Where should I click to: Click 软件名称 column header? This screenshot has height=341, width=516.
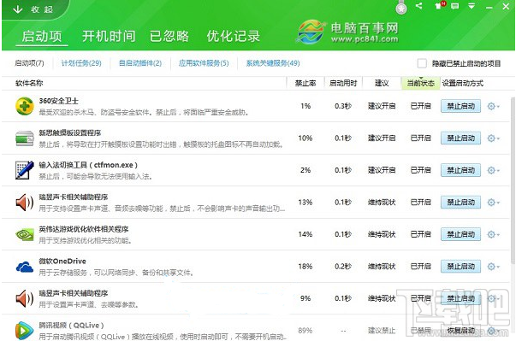(29, 83)
